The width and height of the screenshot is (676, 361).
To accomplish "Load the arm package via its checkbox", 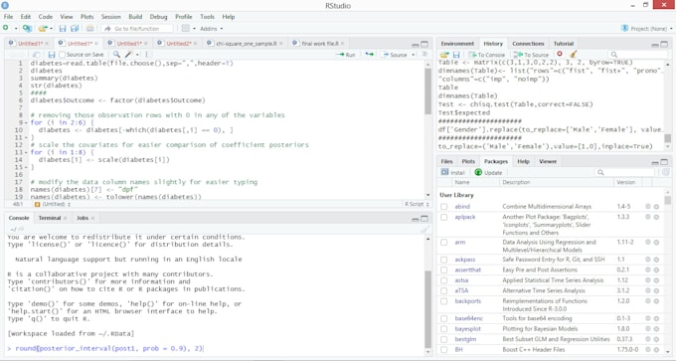I will pos(443,243).
